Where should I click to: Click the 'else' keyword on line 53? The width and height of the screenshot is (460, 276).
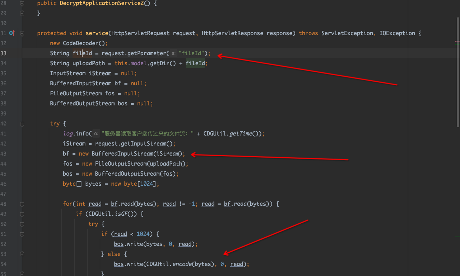point(114,254)
